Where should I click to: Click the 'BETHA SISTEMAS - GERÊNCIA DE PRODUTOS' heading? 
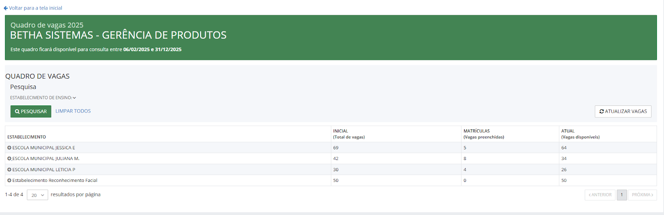click(118, 35)
